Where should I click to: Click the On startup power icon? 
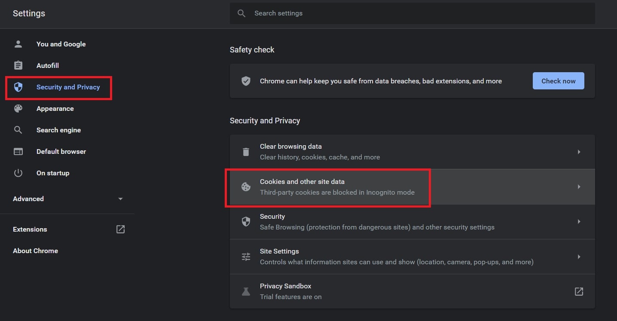18,173
